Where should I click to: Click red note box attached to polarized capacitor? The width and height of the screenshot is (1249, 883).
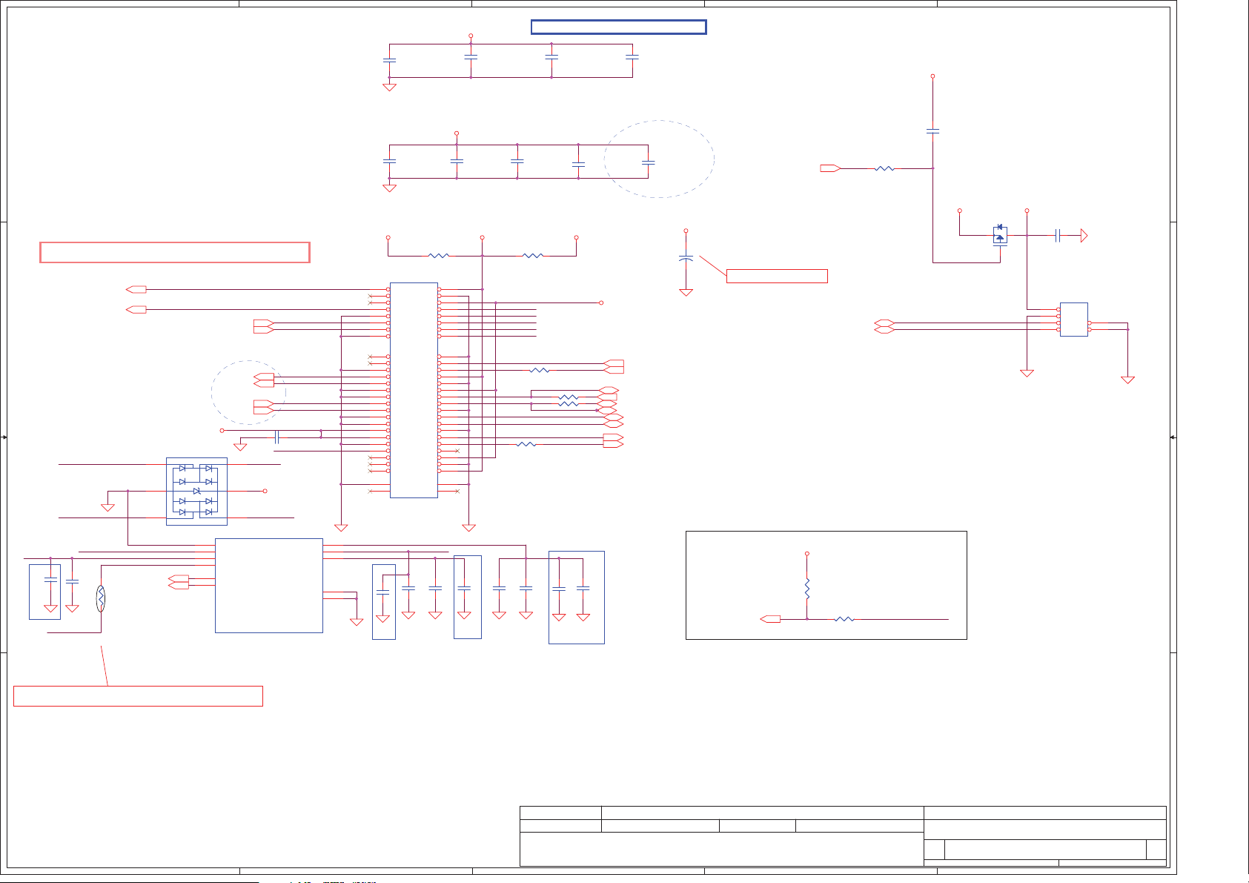pos(777,277)
